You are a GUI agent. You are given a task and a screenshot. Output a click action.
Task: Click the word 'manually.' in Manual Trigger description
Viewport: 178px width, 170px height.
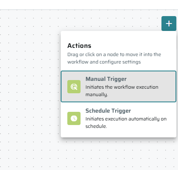click(x=97, y=94)
